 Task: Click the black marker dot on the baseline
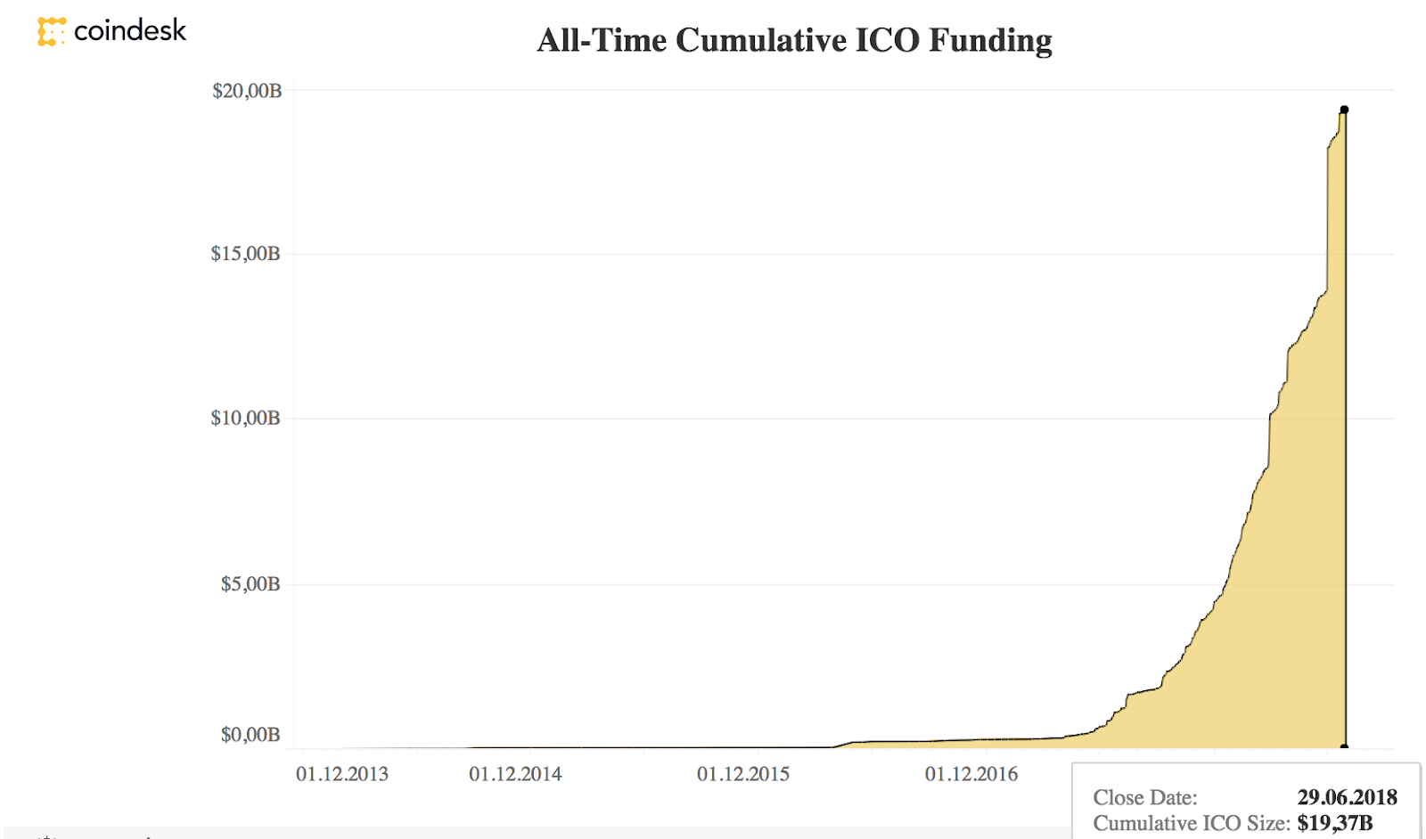pyautogui.click(x=1344, y=747)
